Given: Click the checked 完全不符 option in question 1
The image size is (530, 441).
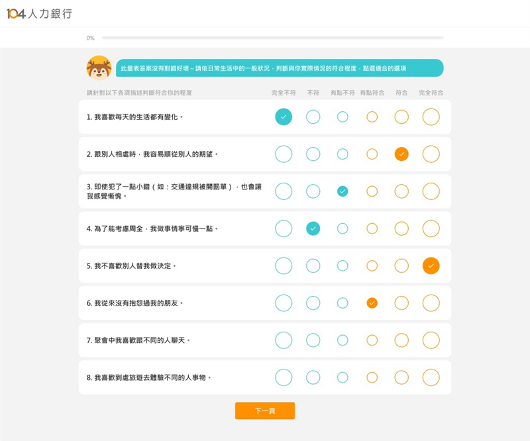Looking at the screenshot, I should (x=284, y=117).
